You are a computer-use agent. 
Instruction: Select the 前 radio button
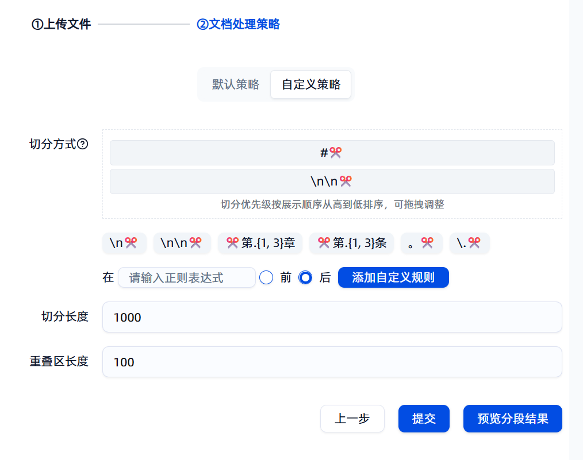point(266,277)
